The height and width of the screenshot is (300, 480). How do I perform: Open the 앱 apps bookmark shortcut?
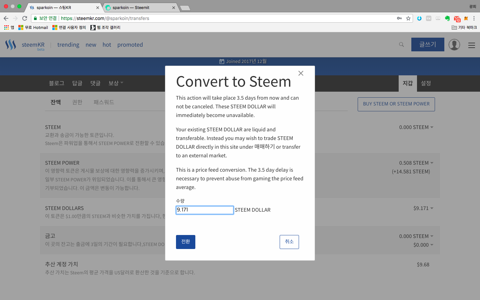(9, 27)
